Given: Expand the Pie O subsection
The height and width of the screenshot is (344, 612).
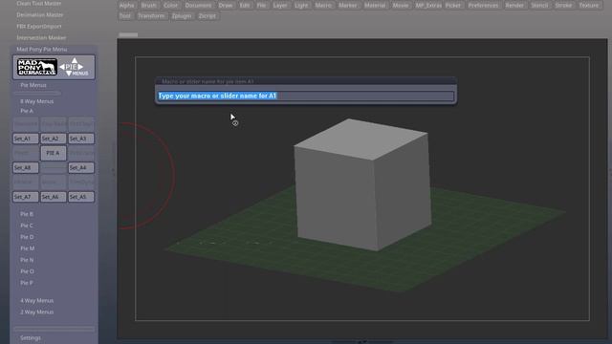Looking at the screenshot, I should (x=28, y=271).
